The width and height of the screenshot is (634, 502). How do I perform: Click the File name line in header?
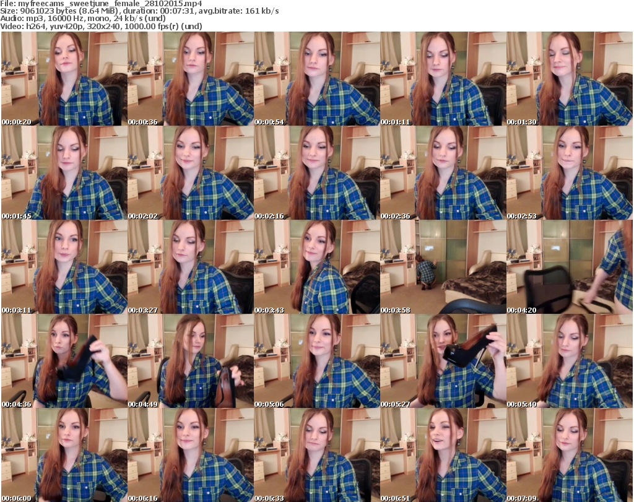click(x=101, y=4)
